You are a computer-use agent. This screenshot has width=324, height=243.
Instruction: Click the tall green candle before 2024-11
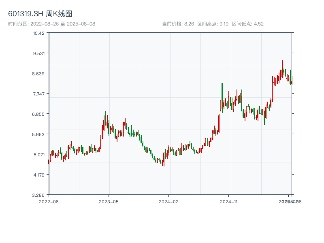[x=222, y=95]
